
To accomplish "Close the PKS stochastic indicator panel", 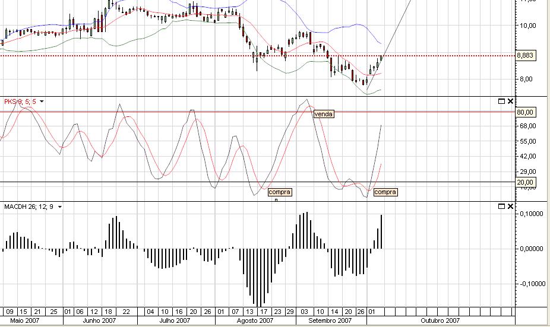I will [510, 101].
